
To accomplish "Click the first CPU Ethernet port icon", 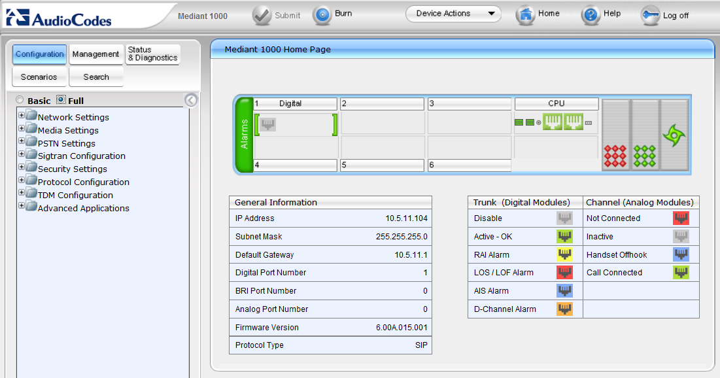I will (x=553, y=122).
